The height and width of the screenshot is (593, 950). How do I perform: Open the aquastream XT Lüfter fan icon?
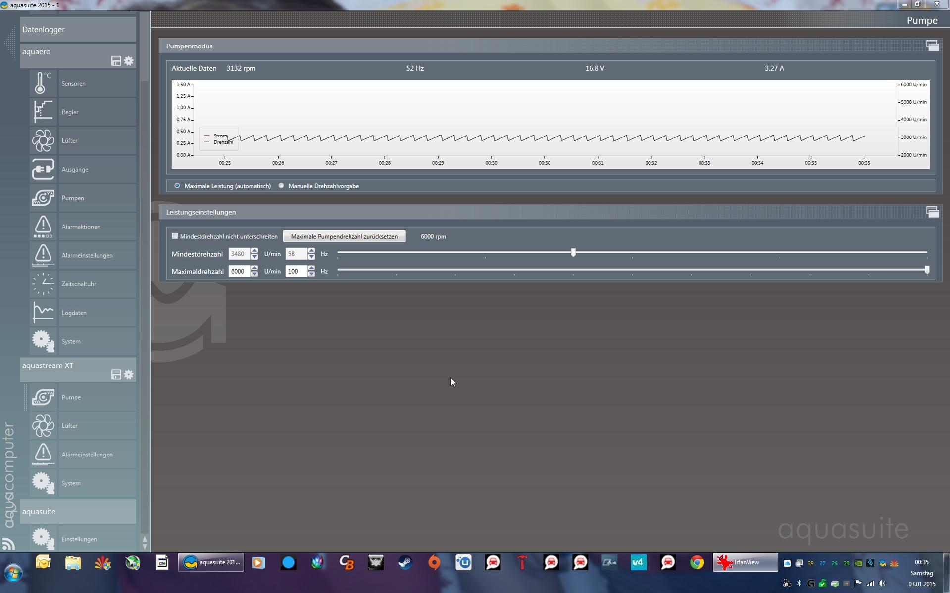click(x=43, y=426)
